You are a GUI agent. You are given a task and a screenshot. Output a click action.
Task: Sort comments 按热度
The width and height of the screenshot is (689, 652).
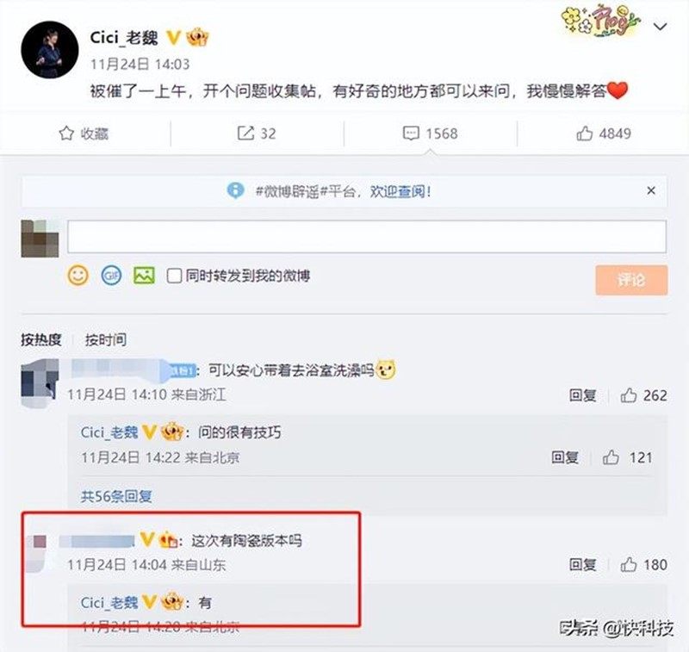40,339
